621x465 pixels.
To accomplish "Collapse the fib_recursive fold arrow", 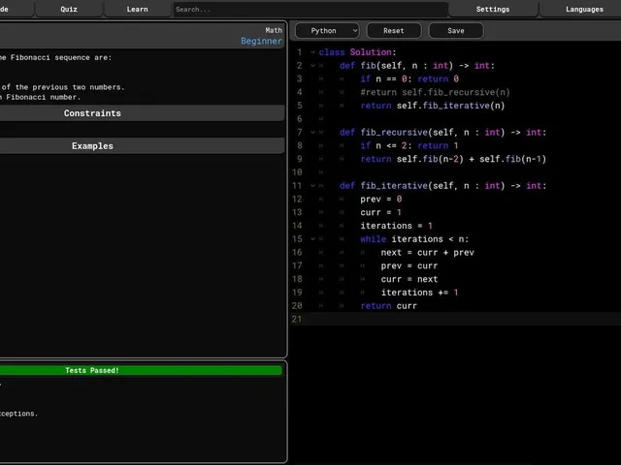I will tap(312, 132).
